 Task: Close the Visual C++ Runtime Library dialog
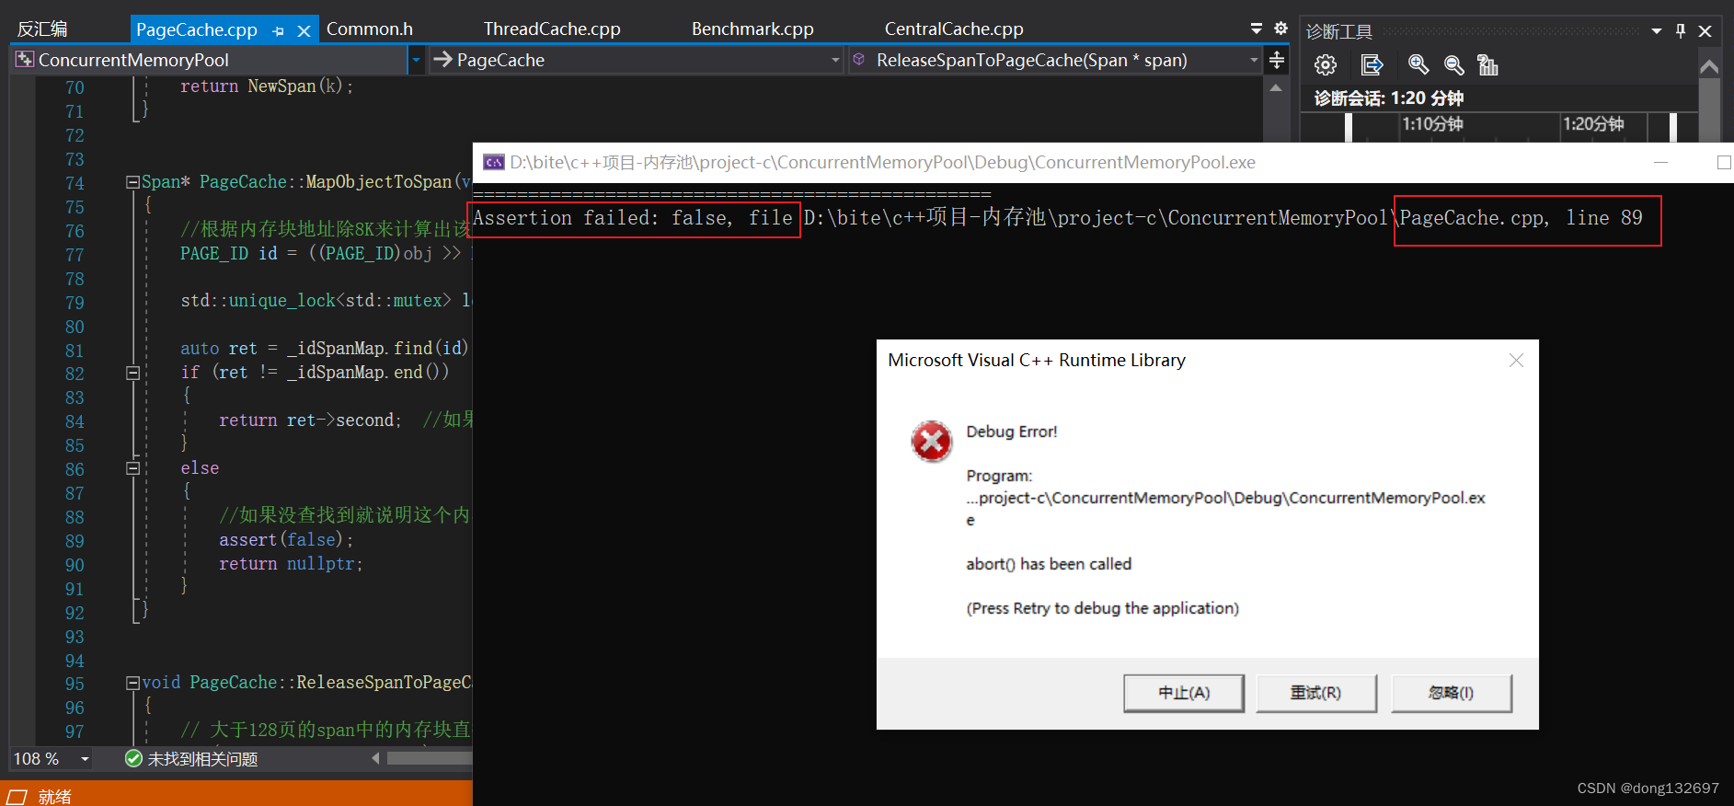coord(1516,361)
